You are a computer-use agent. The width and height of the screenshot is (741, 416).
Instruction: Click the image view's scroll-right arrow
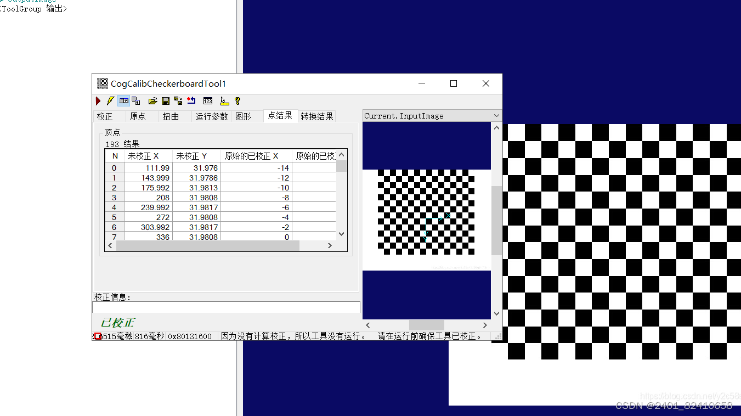[485, 325]
